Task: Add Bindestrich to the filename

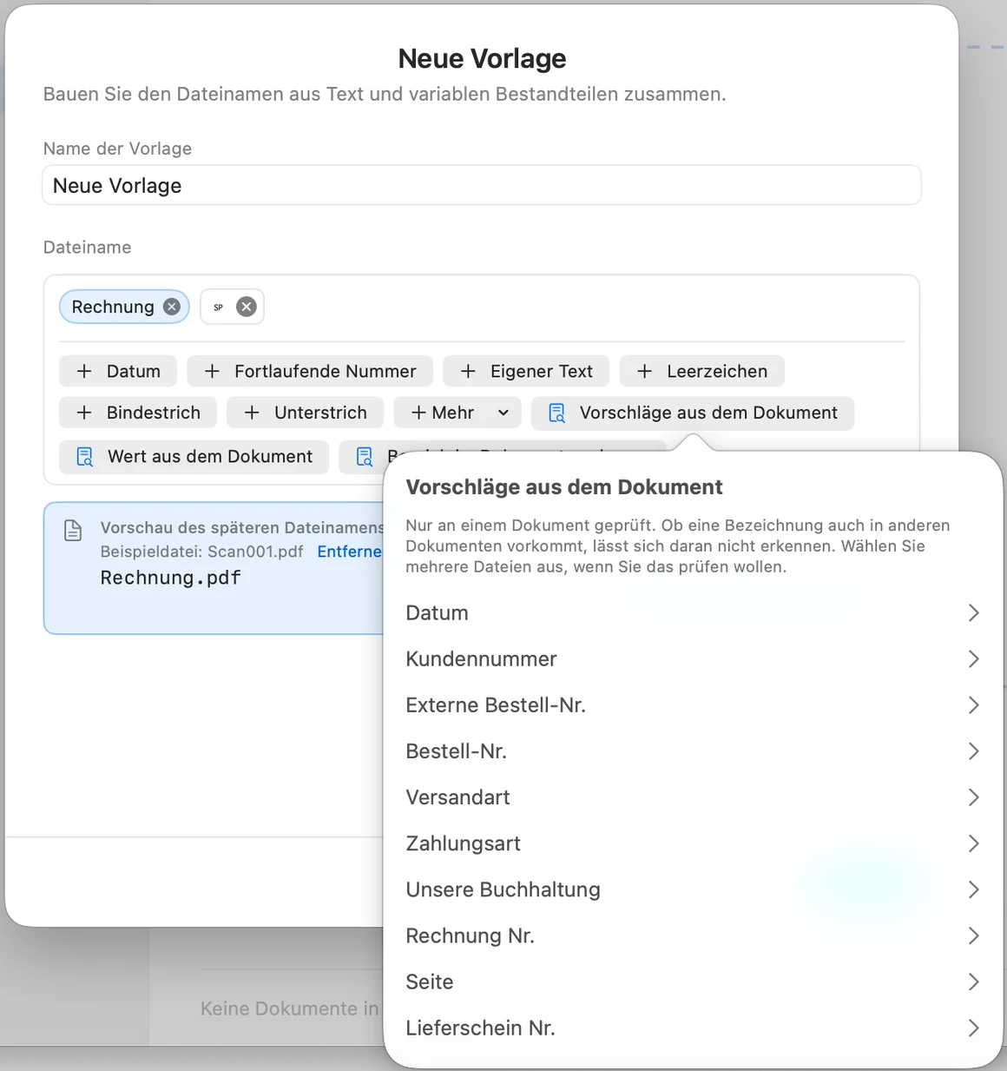Action: point(138,413)
